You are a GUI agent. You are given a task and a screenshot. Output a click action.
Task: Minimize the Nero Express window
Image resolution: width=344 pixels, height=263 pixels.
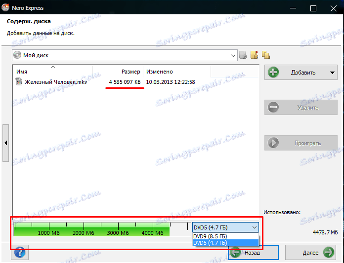coord(293,8)
